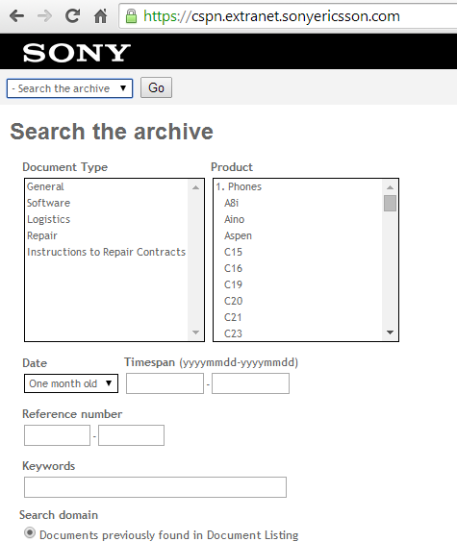
Task: Select Instructions to Repair Contracts entry
Action: pyautogui.click(x=107, y=252)
